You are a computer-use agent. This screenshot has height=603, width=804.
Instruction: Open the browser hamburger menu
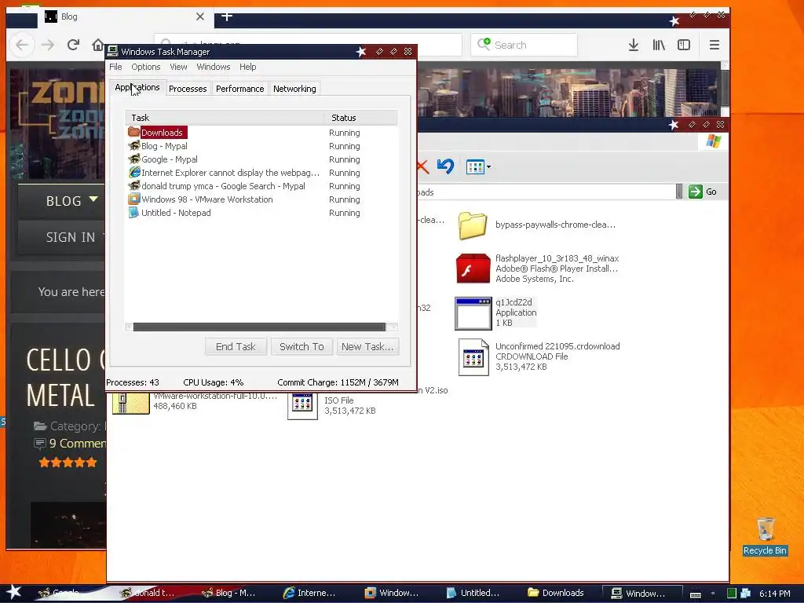pos(714,45)
